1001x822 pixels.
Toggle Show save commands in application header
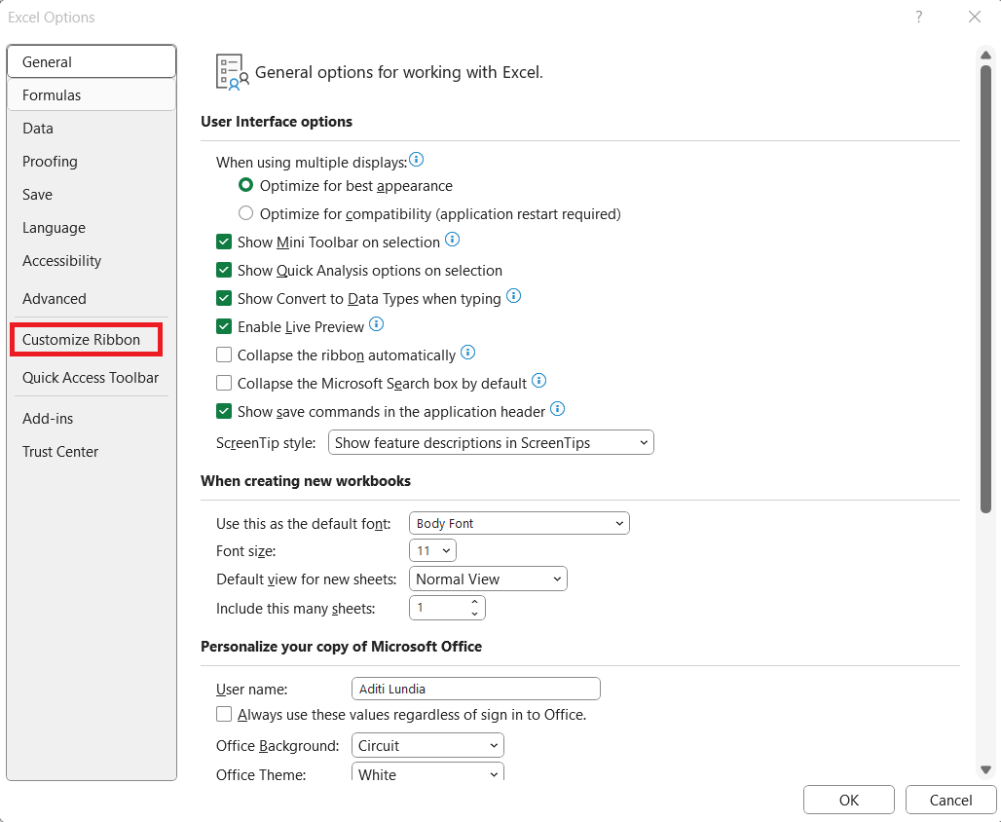click(224, 411)
